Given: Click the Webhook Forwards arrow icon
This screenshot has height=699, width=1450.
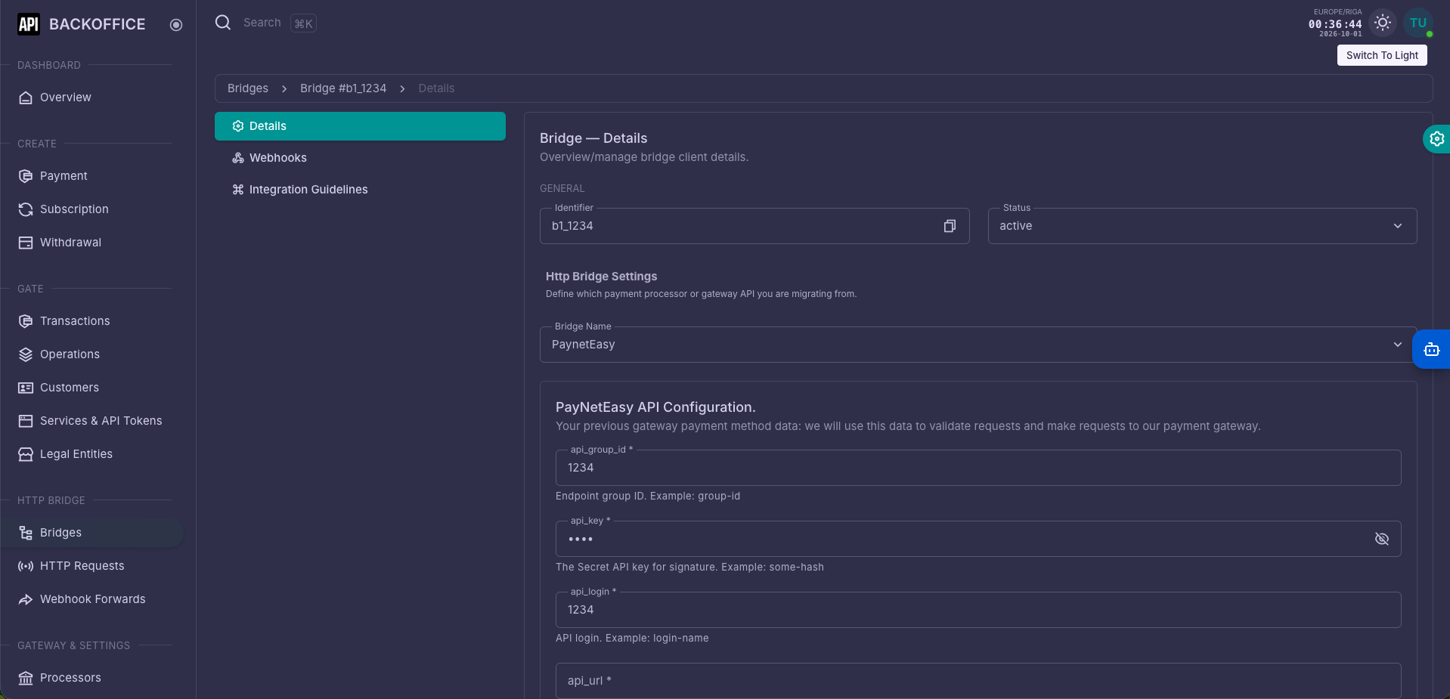Looking at the screenshot, I should 26,599.
